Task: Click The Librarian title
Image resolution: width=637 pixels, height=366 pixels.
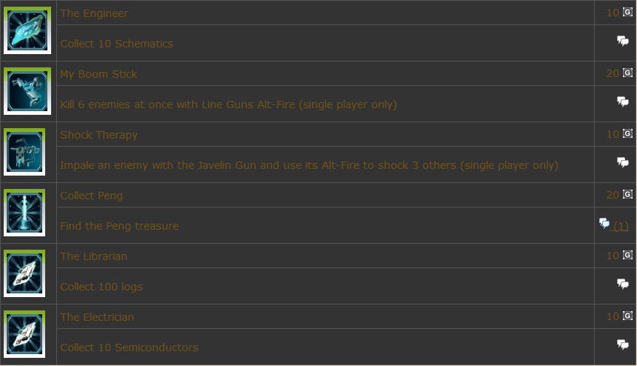Action: coord(93,256)
